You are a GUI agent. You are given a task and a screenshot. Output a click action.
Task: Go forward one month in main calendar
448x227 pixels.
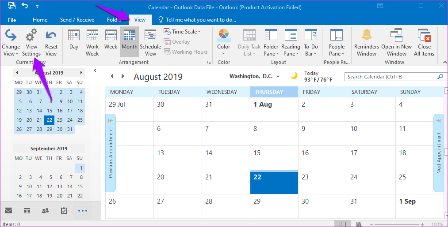coord(123,76)
